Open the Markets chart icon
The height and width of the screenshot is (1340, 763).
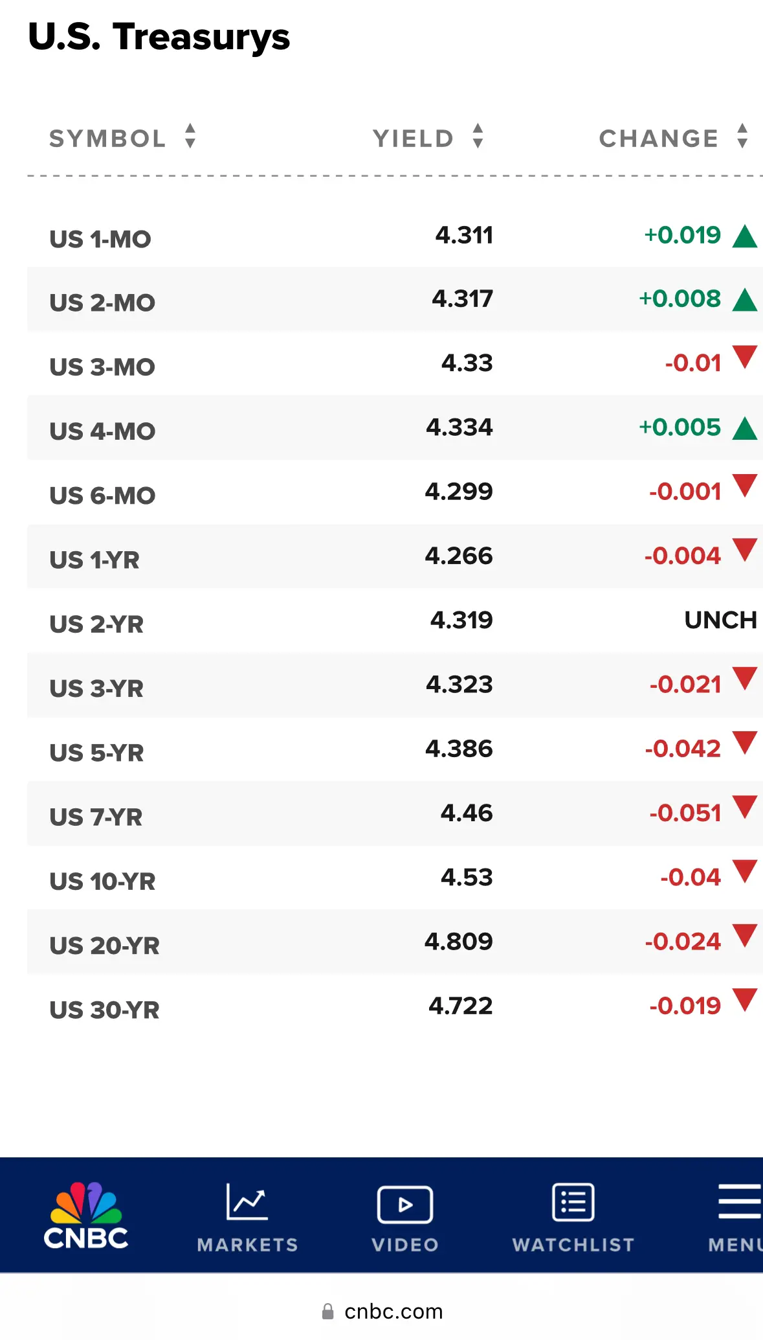click(x=247, y=1201)
